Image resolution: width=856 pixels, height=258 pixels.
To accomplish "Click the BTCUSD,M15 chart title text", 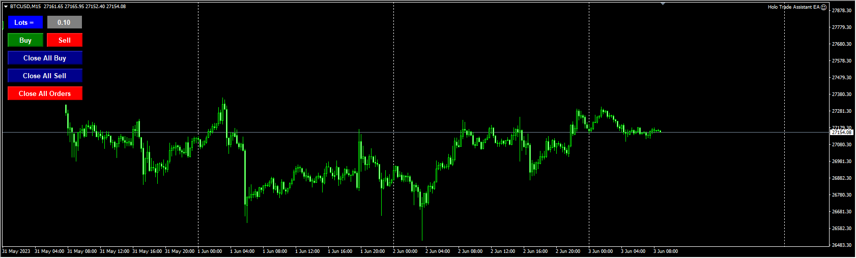I will [x=25, y=7].
